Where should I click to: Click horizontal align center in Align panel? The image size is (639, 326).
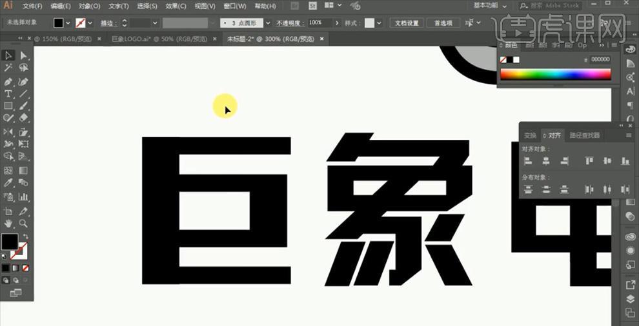[x=546, y=161]
